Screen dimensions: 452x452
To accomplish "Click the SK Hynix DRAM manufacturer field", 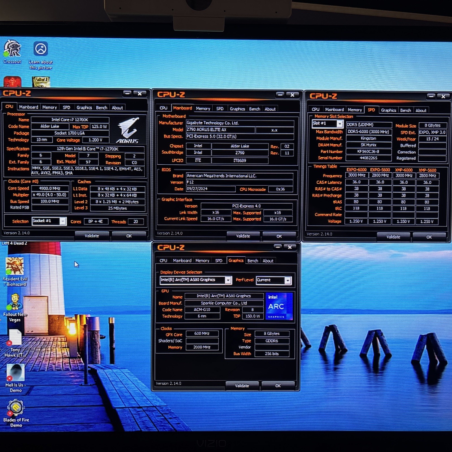I will pyautogui.click(x=369, y=145).
